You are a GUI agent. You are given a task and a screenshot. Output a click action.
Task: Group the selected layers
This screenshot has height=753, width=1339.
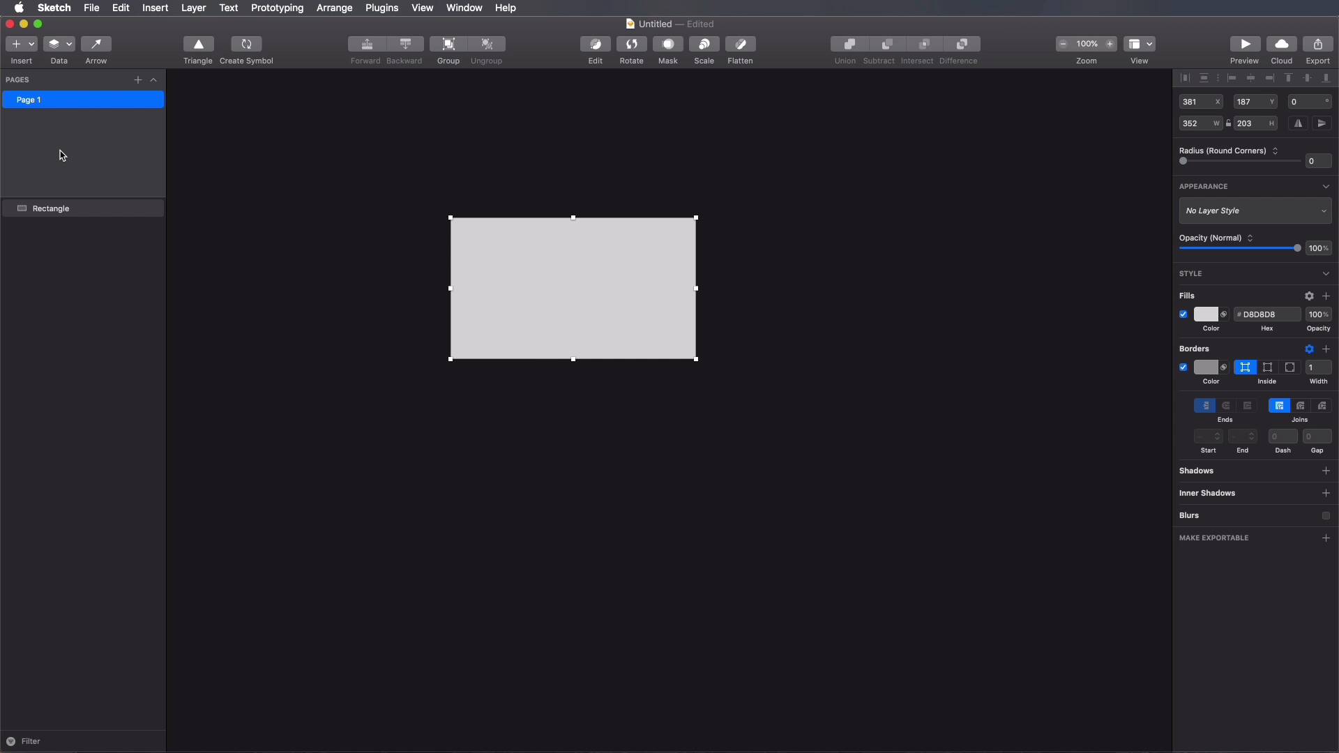coord(448,44)
